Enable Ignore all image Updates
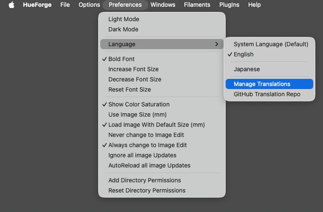The height and width of the screenshot is (212, 323). pyautogui.click(x=161, y=155)
